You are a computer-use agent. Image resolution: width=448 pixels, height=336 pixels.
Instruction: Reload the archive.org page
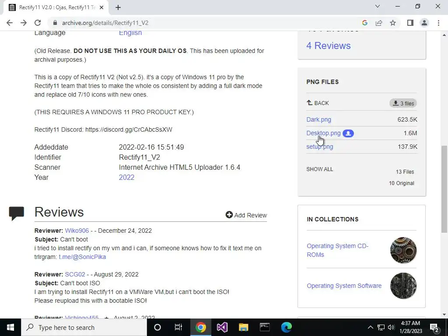pos(38,23)
